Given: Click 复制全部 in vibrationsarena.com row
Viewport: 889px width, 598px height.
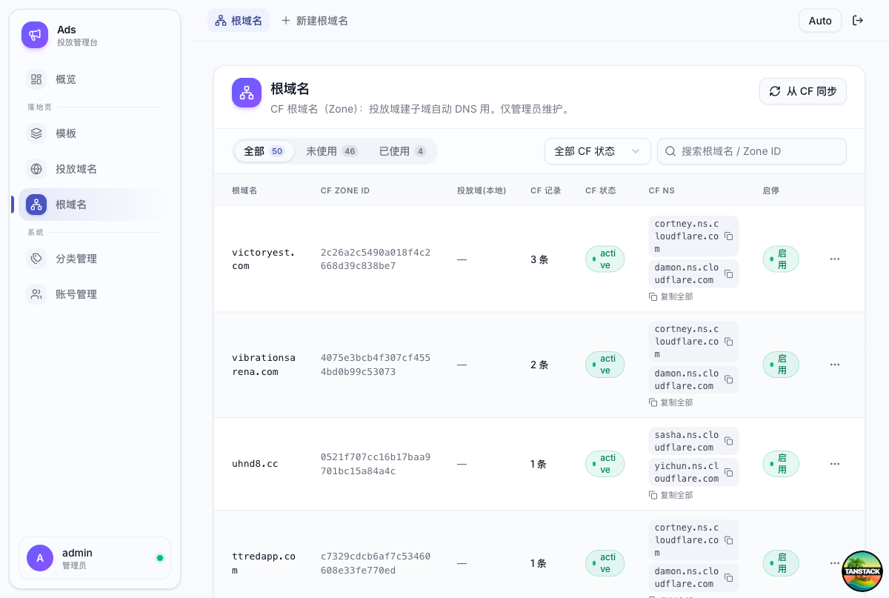Looking at the screenshot, I should 671,402.
